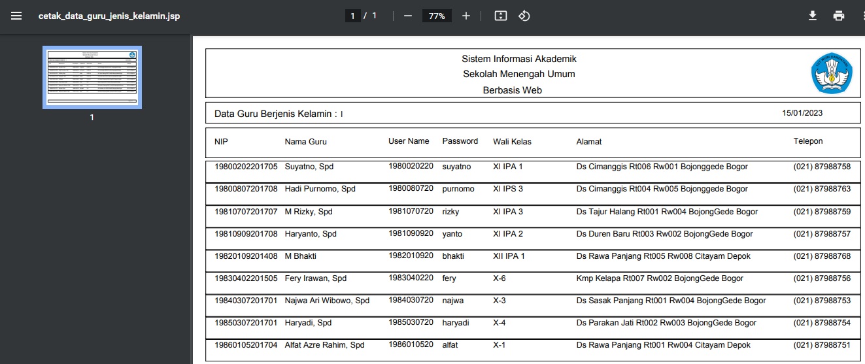The width and height of the screenshot is (865, 364).
Task: Rotate the document counterclockwise
Action: [x=524, y=16]
